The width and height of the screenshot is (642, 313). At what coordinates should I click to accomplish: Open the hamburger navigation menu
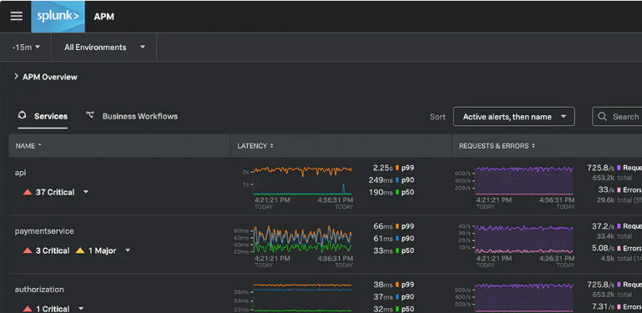tap(17, 17)
